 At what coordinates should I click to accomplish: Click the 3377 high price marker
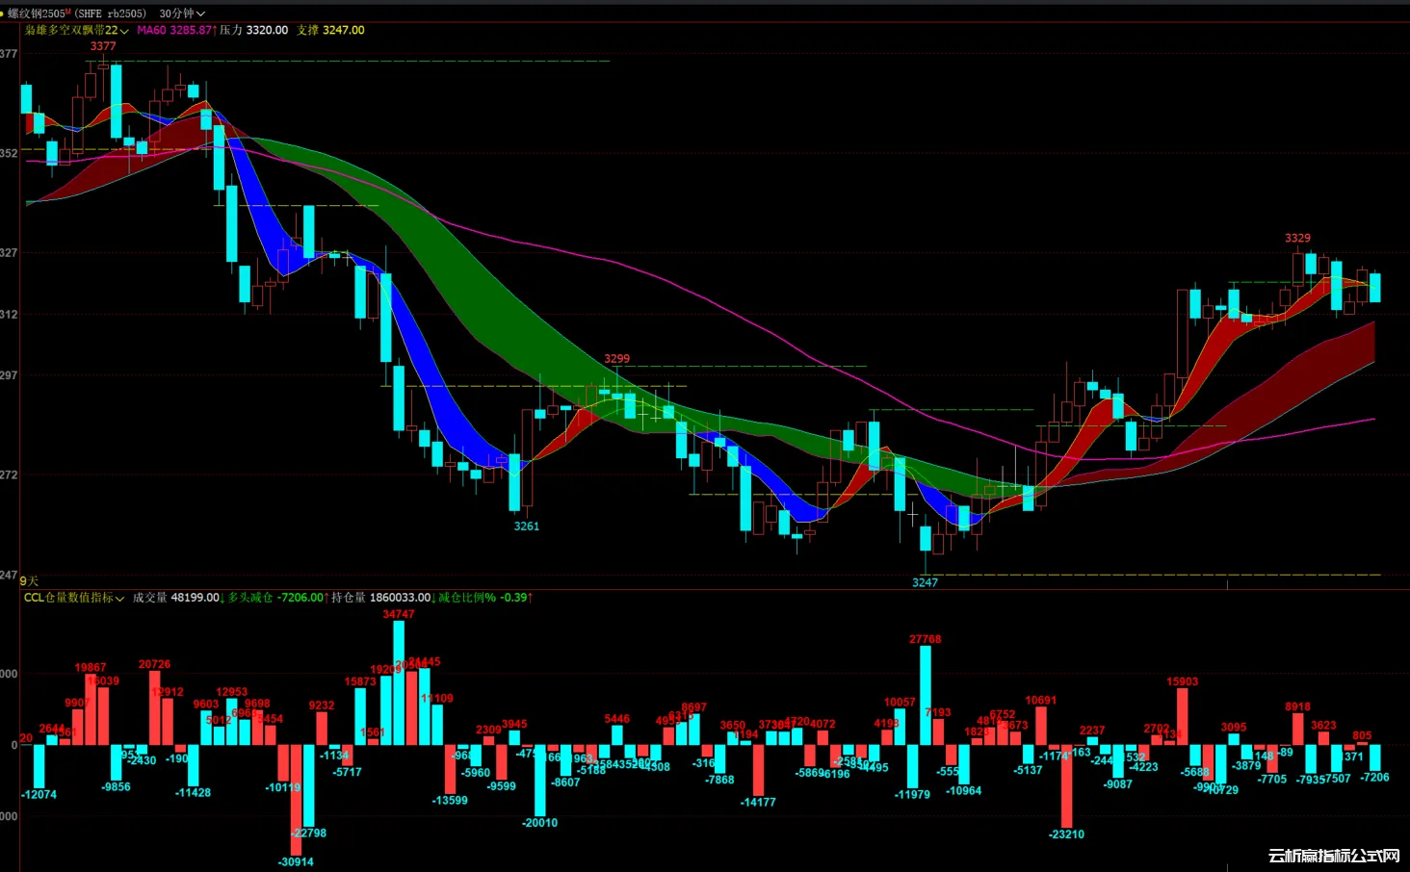tap(103, 46)
